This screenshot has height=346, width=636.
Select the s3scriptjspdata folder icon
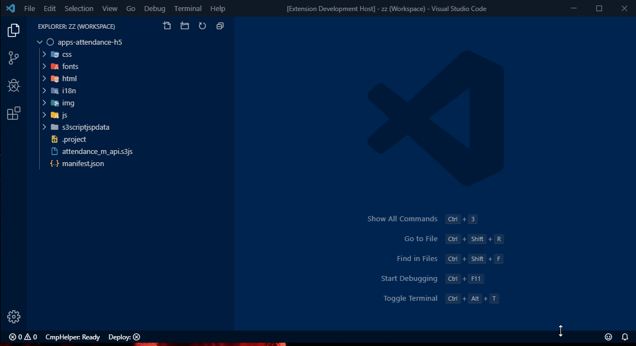coord(55,127)
